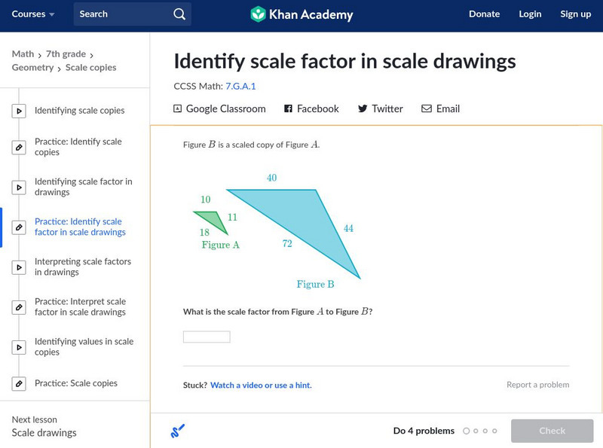
Task: Click pencil icon for Practice: Scale copies
Action: point(19,384)
